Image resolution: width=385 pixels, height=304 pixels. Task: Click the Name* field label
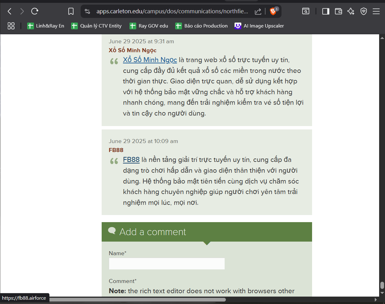[117, 253]
